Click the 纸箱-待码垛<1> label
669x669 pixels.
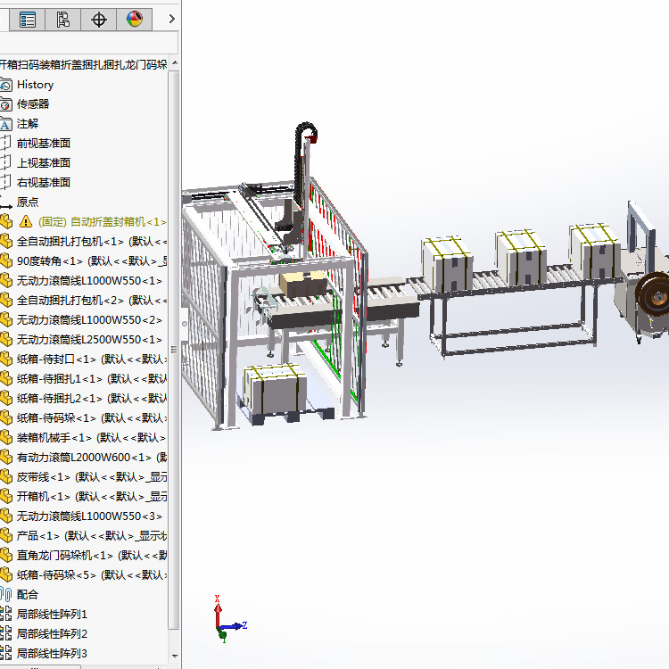click(x=92, y=418)
